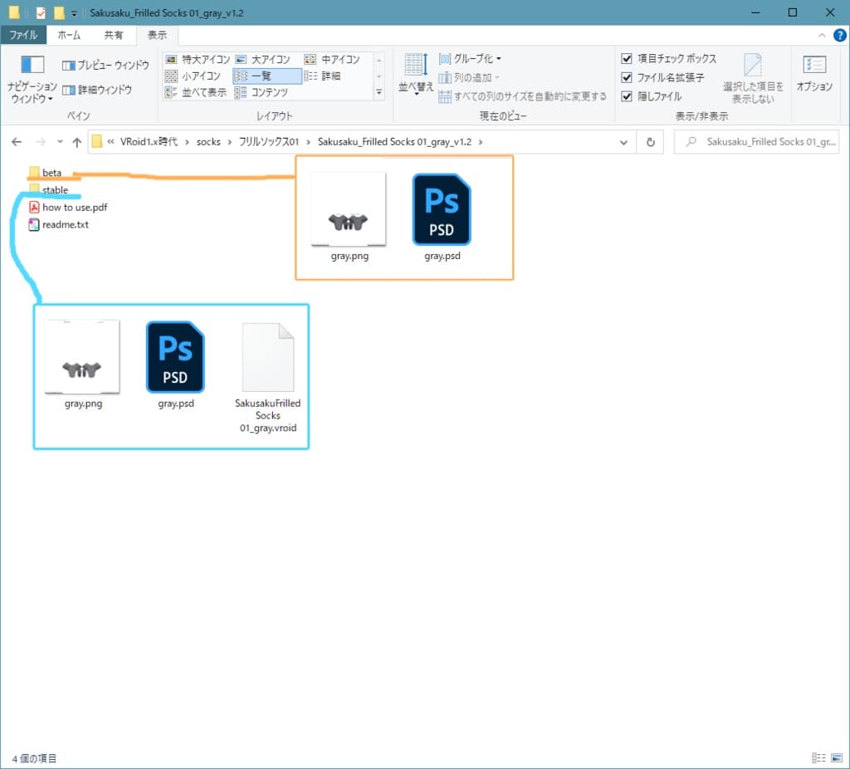Collapse the ribbon with the chevron
This screenshot has width=850, height=769.
coord(822,35)
